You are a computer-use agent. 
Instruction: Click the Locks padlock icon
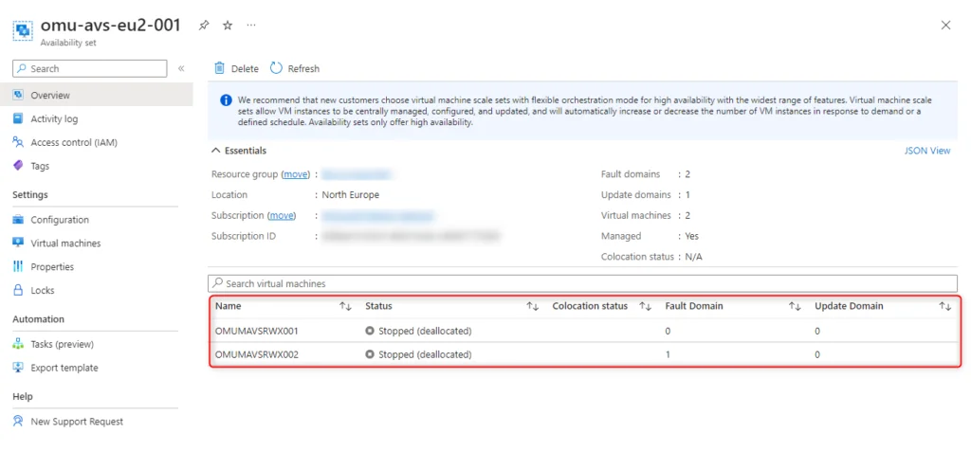pos(18,290)
